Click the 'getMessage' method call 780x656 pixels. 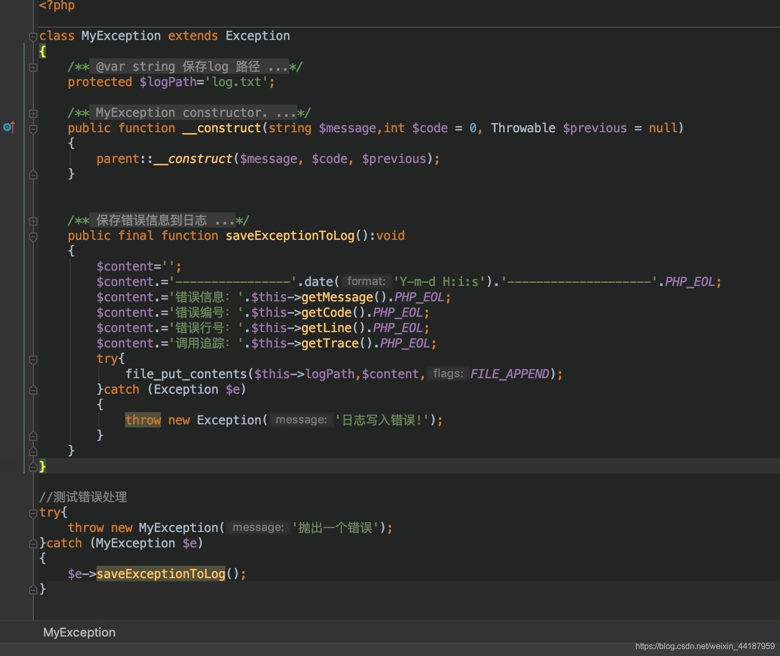pyautogui.click(x=337, y=297)
